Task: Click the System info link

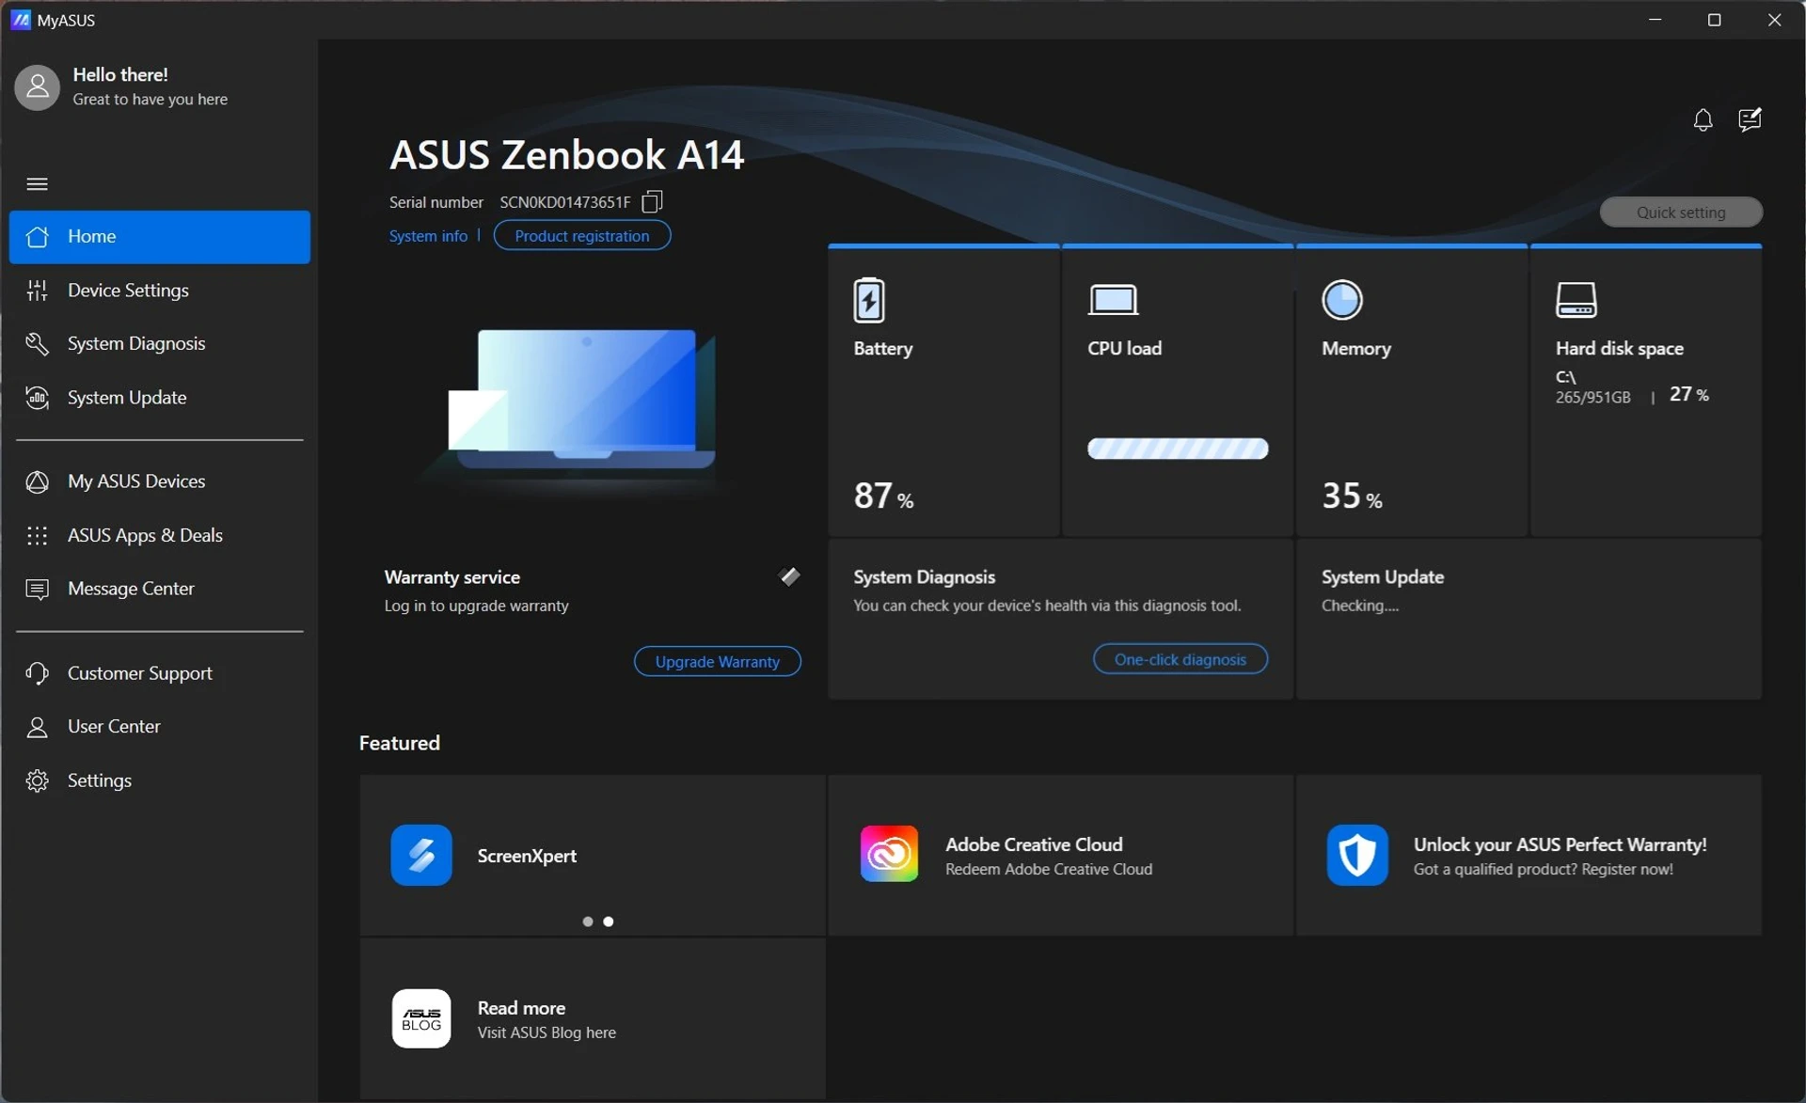Action: point(428,236)
